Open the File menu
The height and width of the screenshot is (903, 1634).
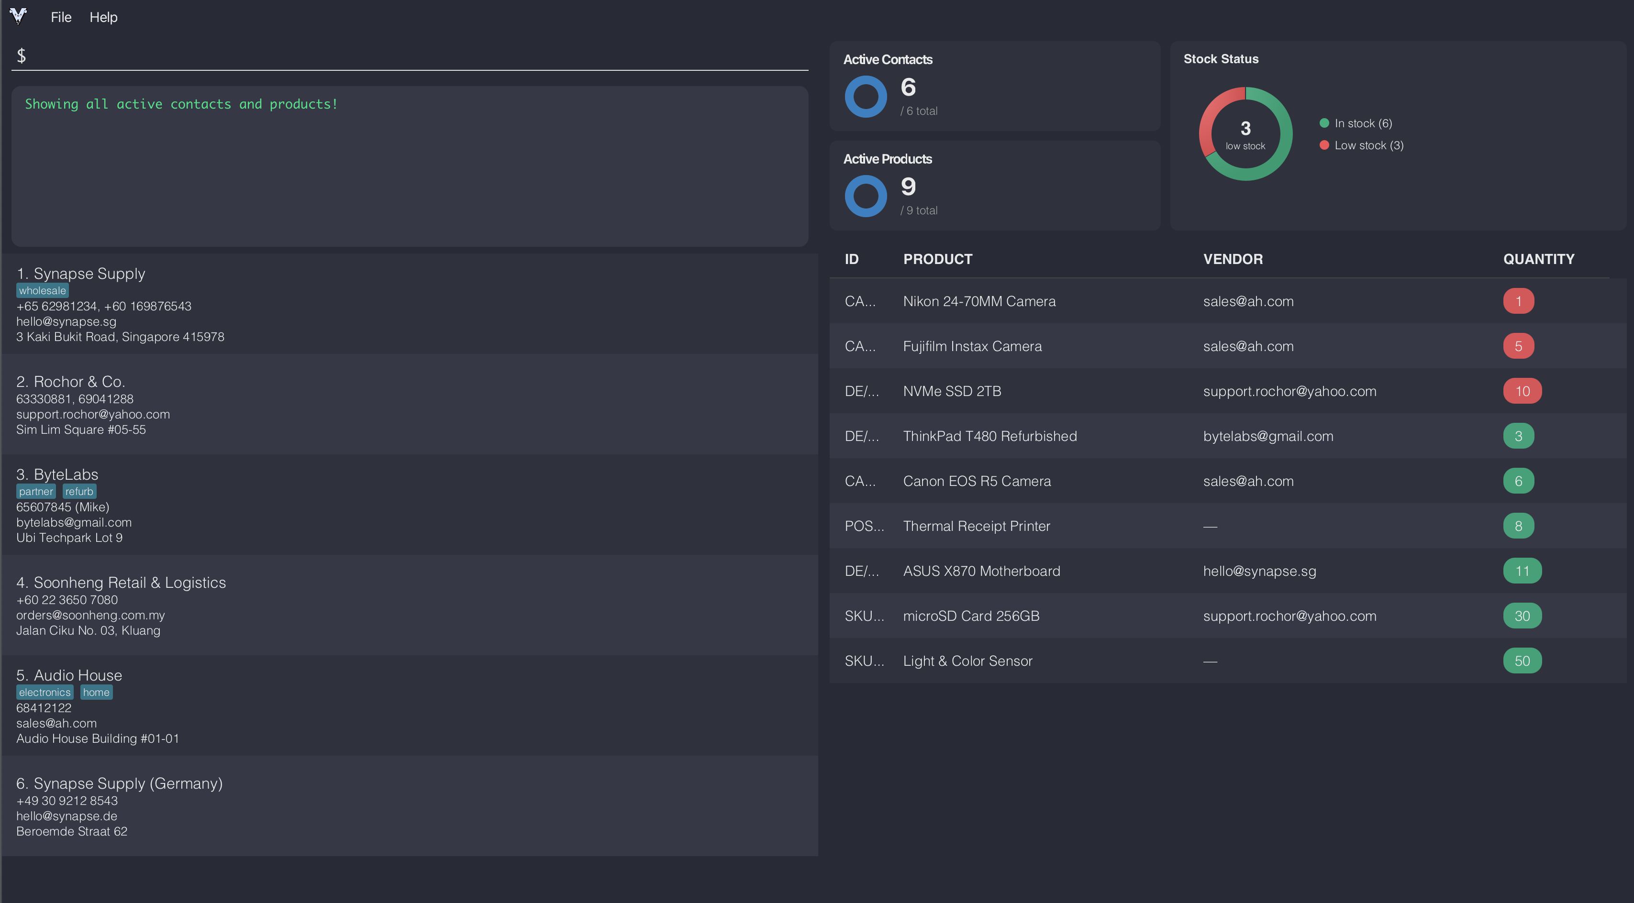[61, 17]
